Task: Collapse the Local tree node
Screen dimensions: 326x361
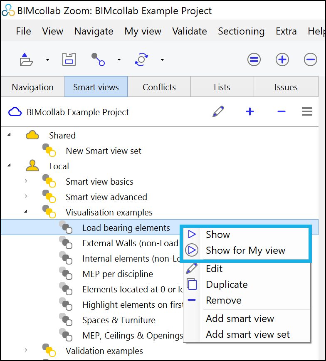Action: click(9, 165)
